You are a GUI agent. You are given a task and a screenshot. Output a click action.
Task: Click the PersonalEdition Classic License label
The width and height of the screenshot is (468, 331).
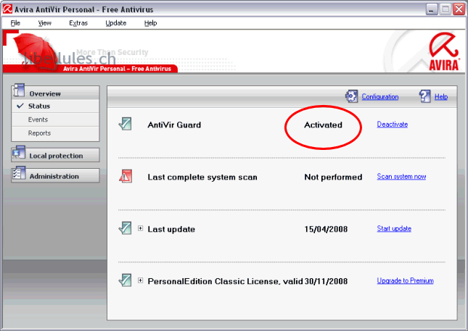(x=225, y=281)
